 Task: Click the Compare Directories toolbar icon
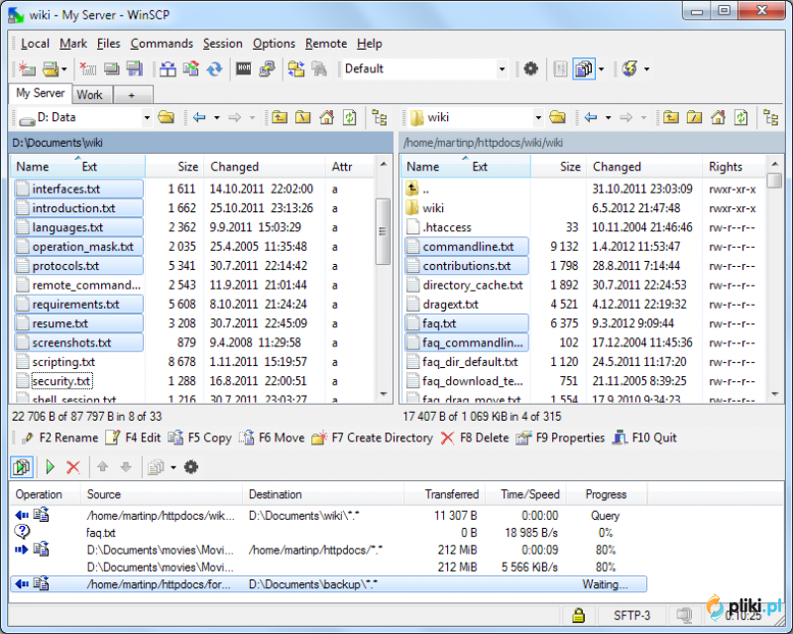pyautogui.click(x=168, y=68)
